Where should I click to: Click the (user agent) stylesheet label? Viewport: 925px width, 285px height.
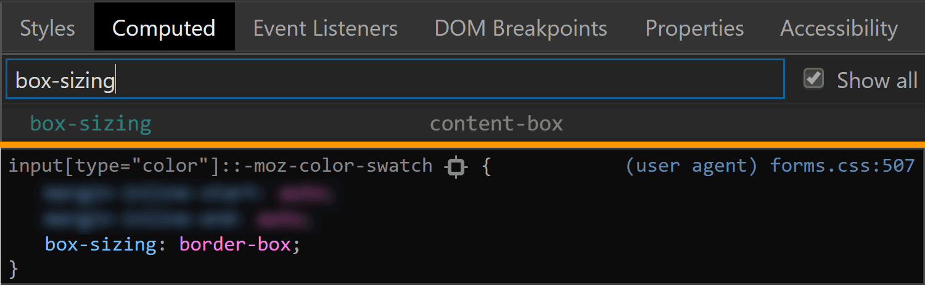(x=691, y=166)
